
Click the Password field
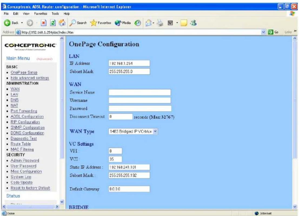click(140, 109)
